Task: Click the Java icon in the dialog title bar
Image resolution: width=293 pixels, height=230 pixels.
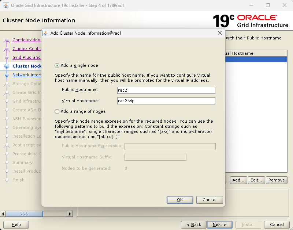Action: point(45,33)
